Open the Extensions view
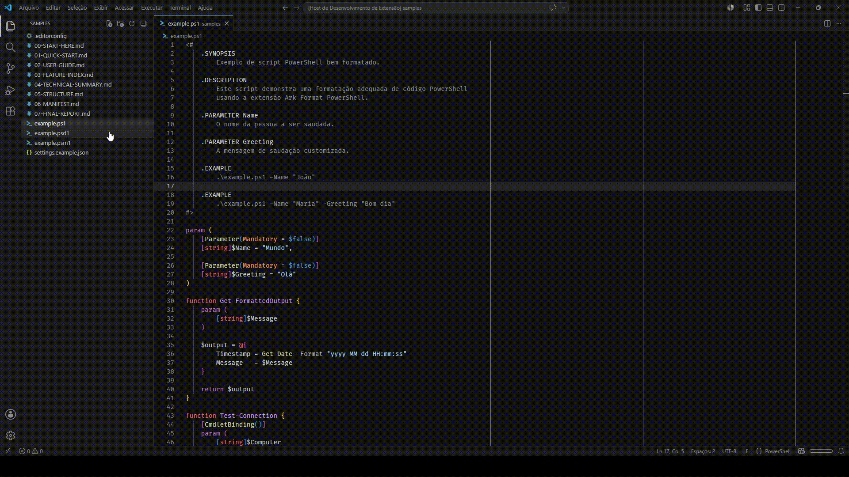This screenshot has width=849, height=477. coord(11,111)
